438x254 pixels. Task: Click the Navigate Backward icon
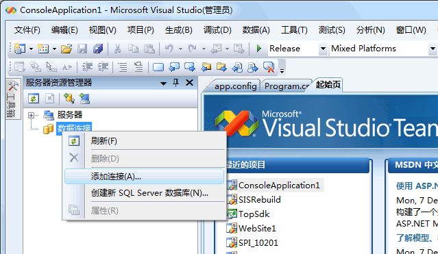(216, 49)
